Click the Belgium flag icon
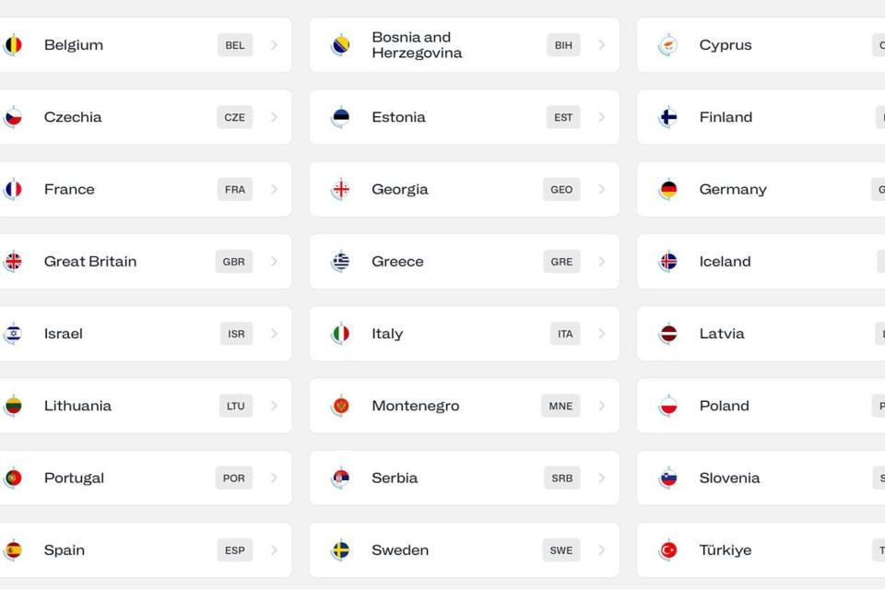Screen dimensions: 885x590 [x=13, y=45]
